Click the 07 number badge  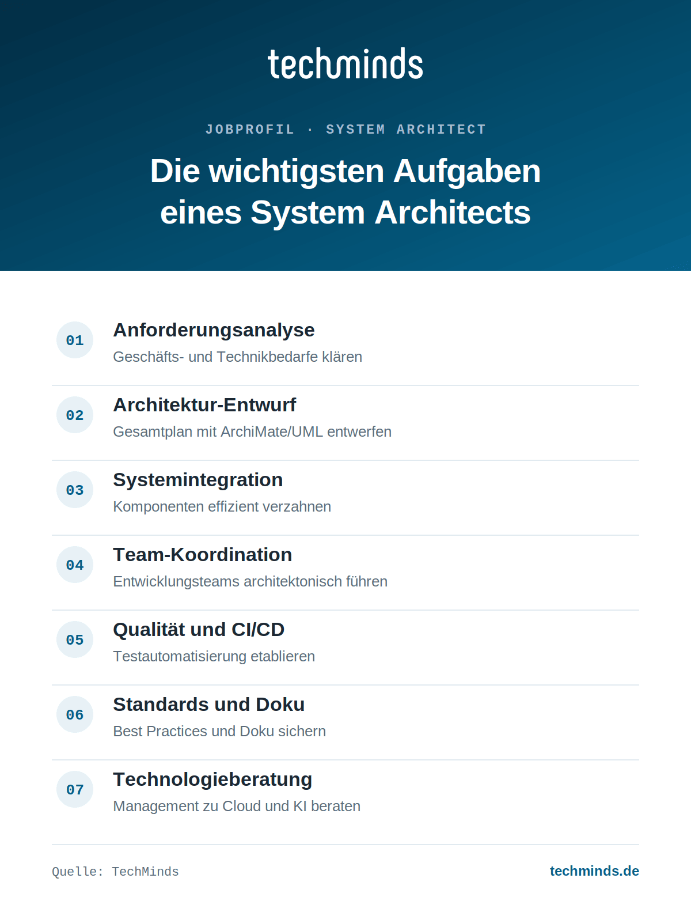(75, 789)
